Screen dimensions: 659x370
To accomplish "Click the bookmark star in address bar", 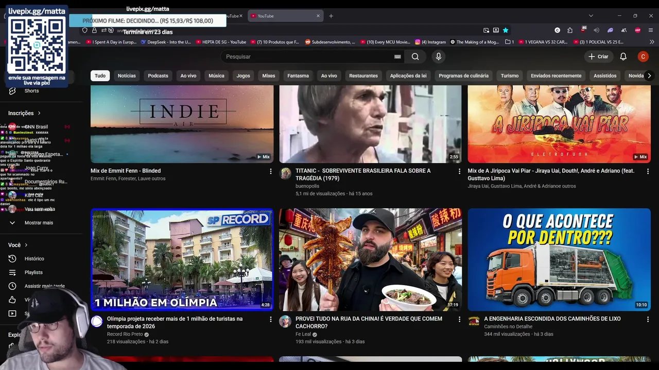I will (x=506, y=30).
